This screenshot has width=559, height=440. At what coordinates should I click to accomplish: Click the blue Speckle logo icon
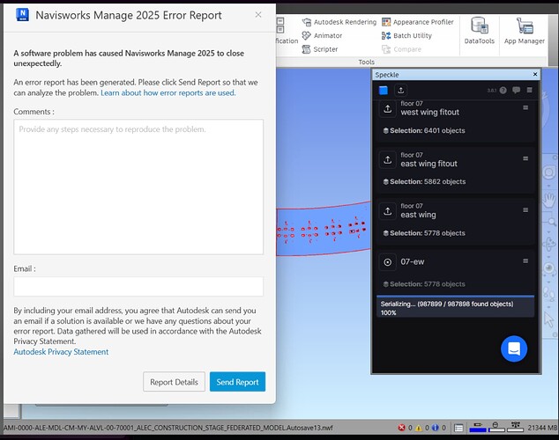click(x=384, y=91)
